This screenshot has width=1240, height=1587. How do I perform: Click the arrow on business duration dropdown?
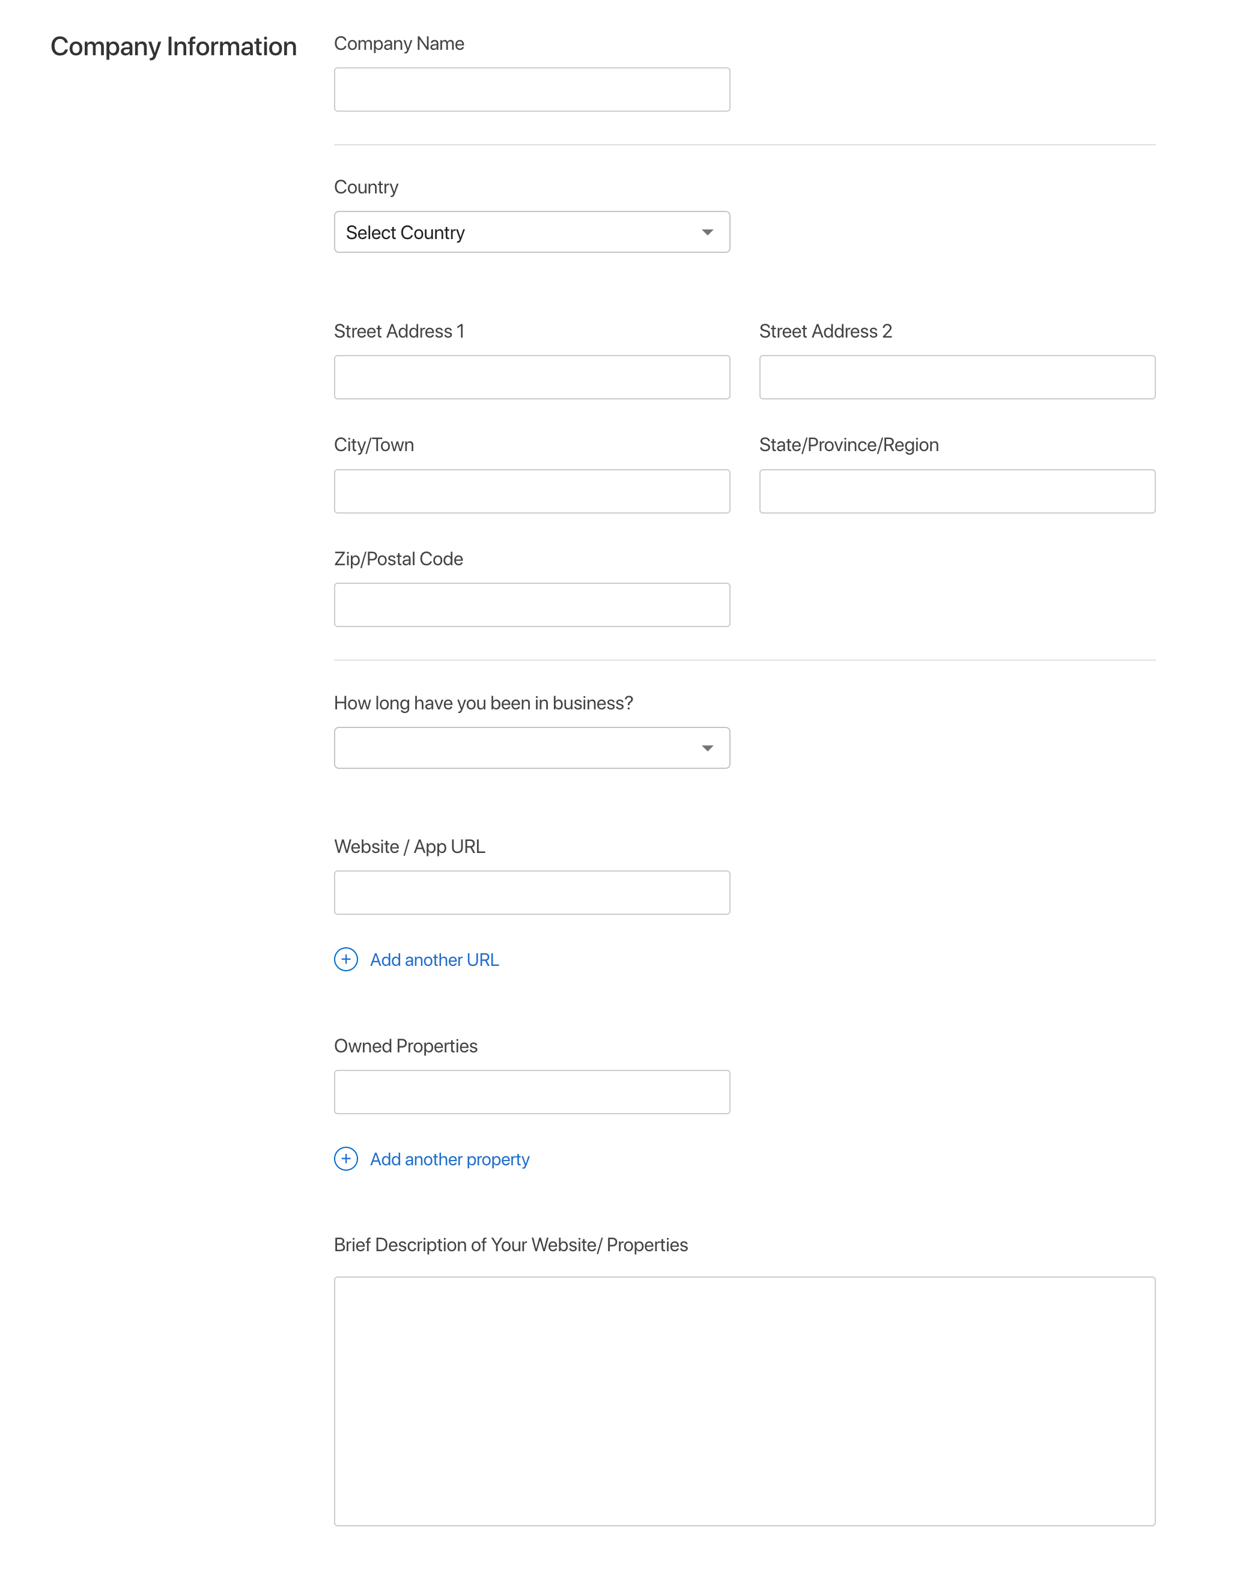(x=707, y=748)
